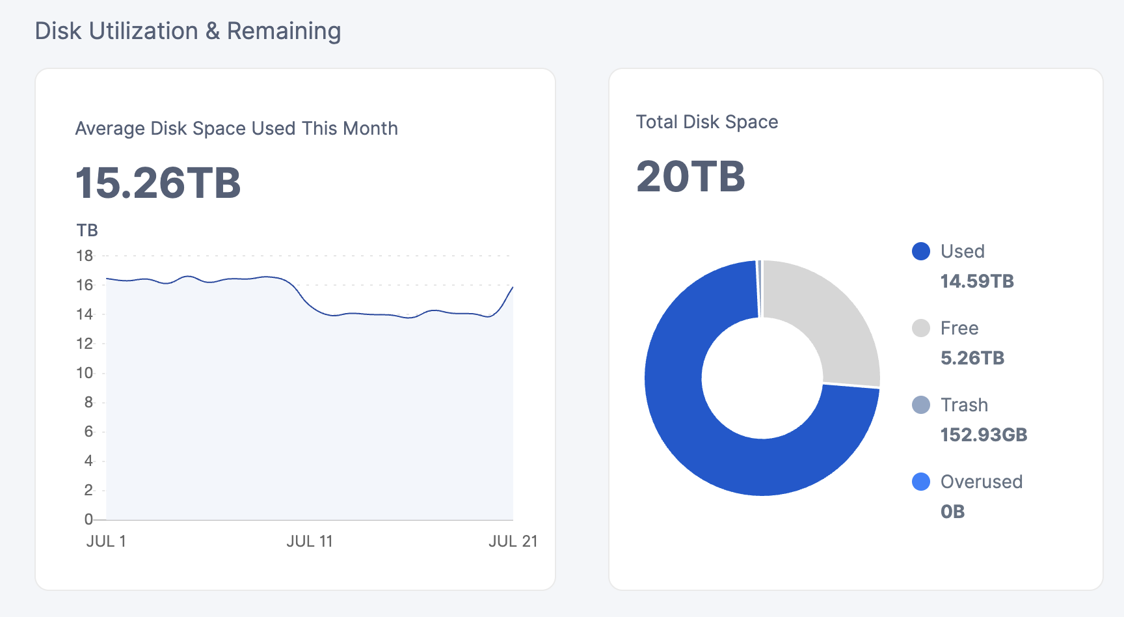Click the 14.59TB used value
The image size is (1124, 617).
pos(977,281)
